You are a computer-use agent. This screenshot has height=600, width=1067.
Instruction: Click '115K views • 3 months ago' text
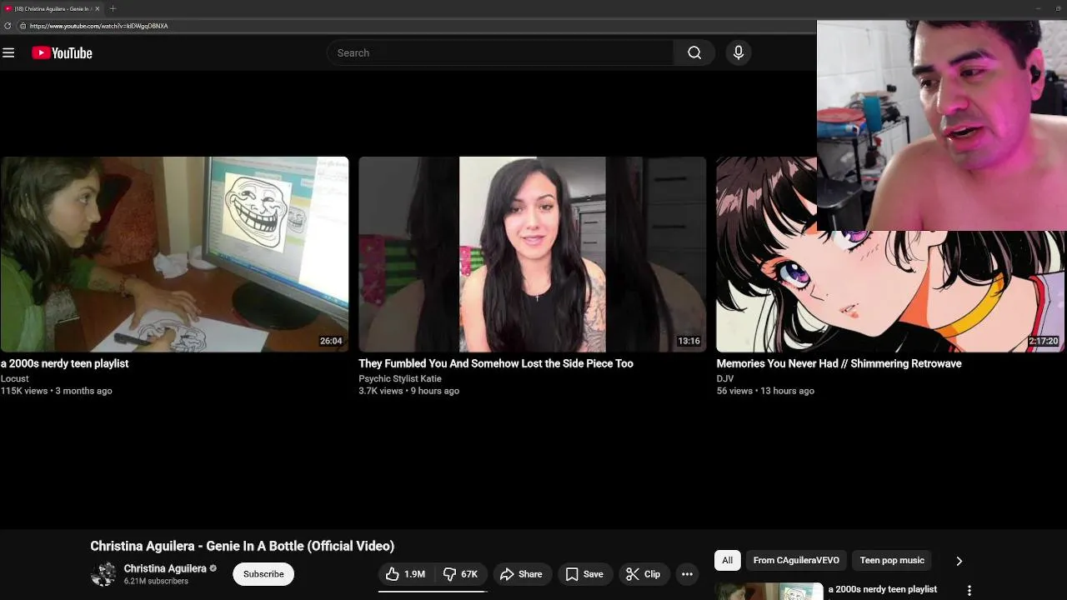56,391
